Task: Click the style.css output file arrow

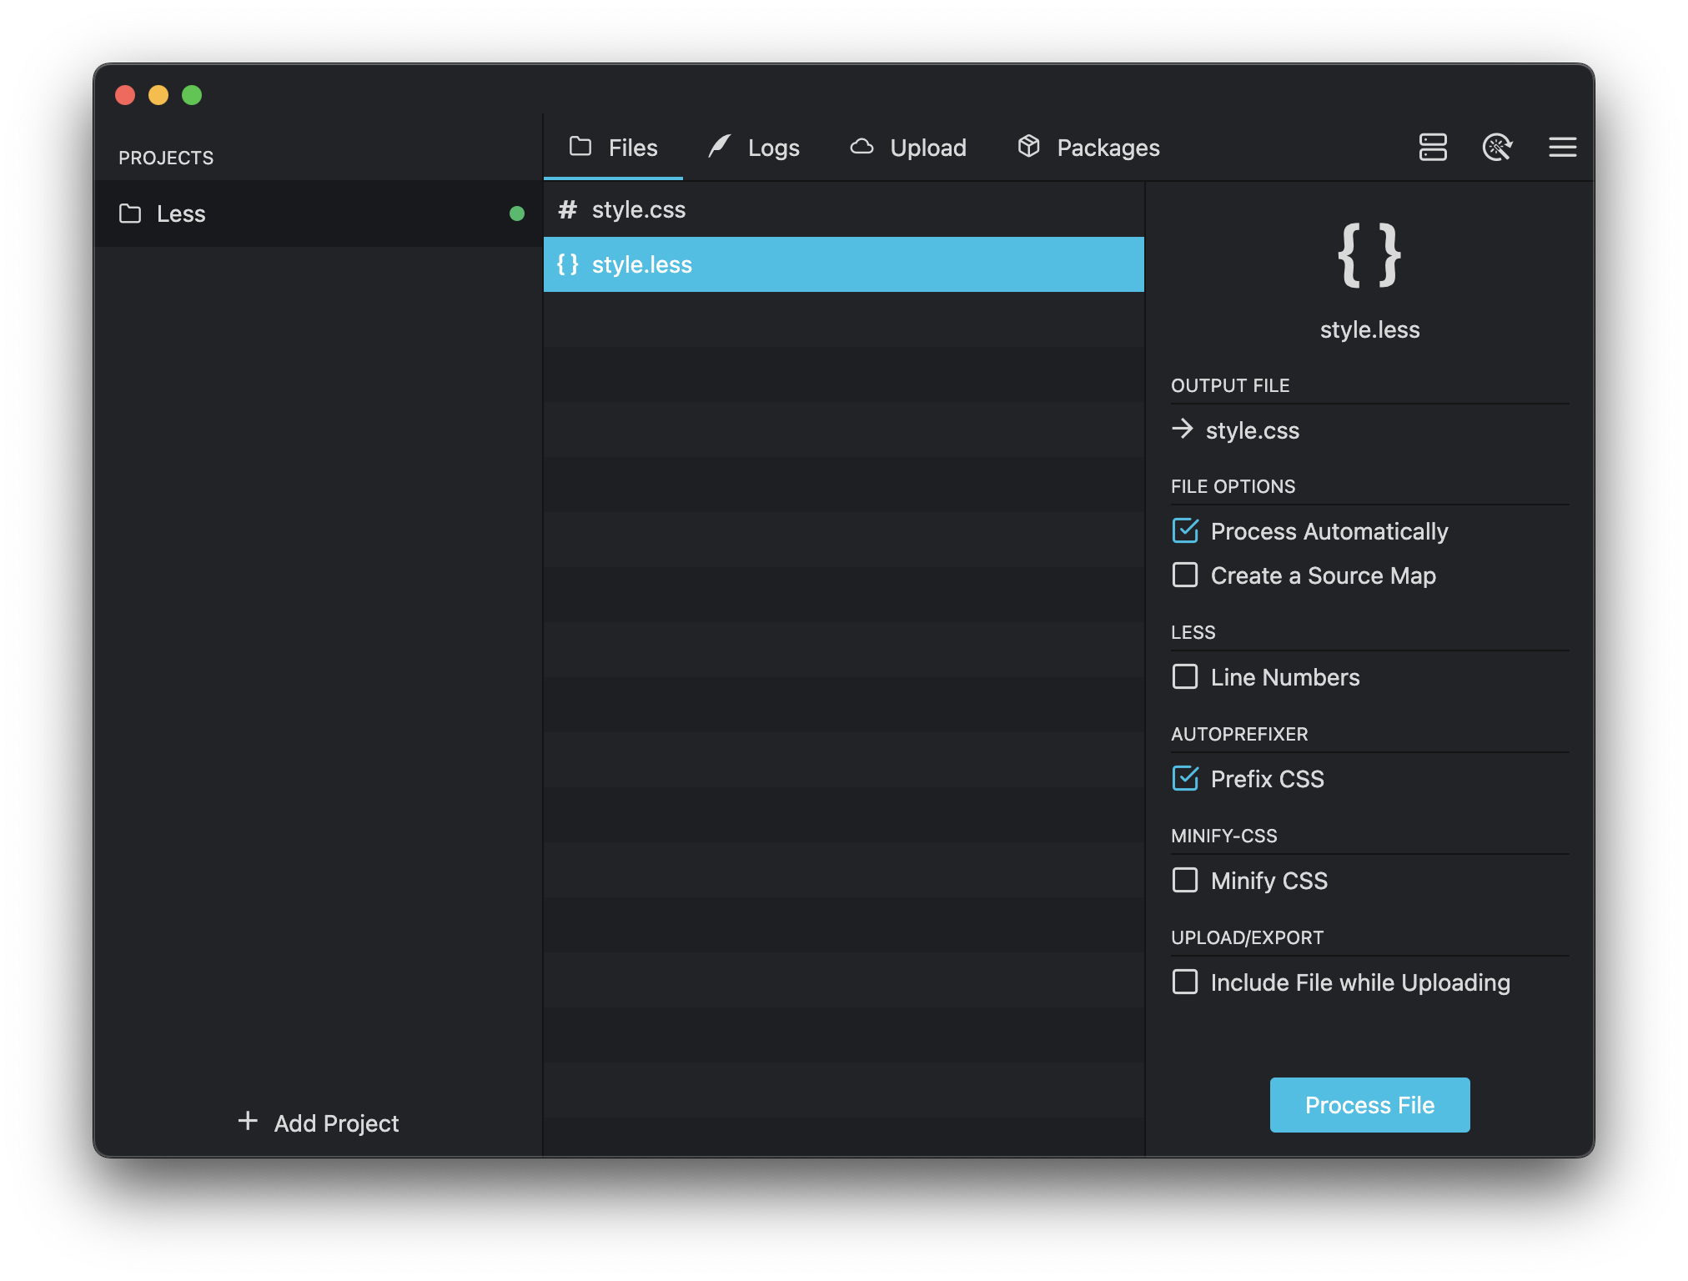Action: (x=1183, y=430)
